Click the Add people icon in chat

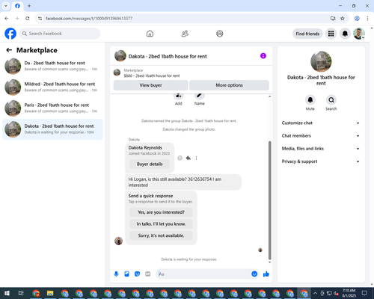(x=178, y=96)
